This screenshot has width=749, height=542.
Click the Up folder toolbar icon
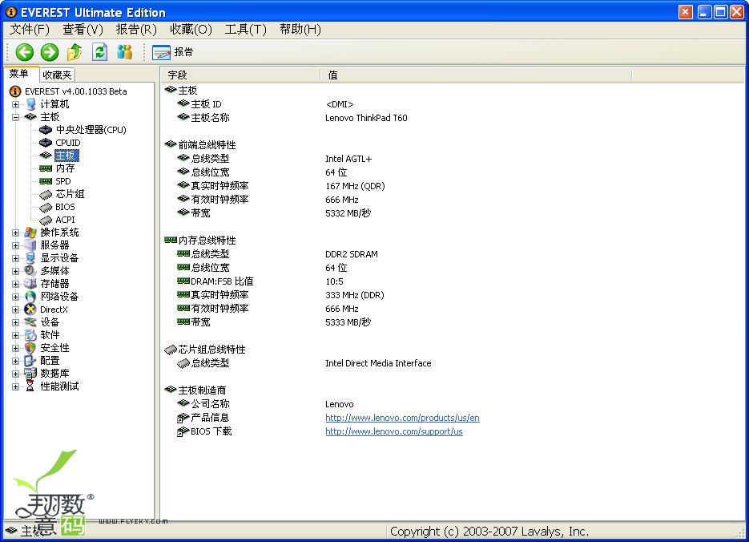(74, 52)
